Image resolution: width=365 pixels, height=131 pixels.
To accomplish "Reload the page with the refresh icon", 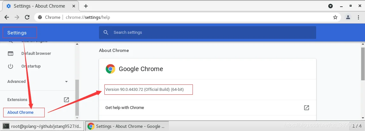I will [x=27, y=17].
